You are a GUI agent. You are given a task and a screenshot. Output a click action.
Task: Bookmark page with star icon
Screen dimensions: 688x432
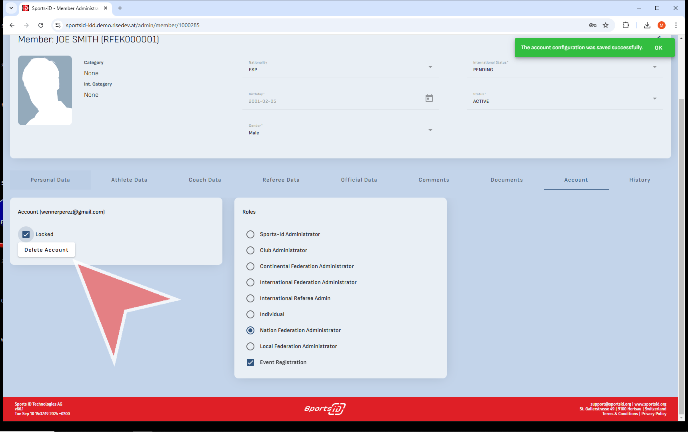coord(606,25)
